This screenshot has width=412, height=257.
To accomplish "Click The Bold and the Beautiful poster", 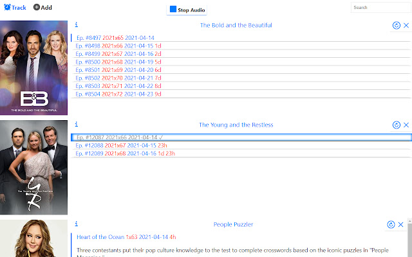I will [33, 68].
